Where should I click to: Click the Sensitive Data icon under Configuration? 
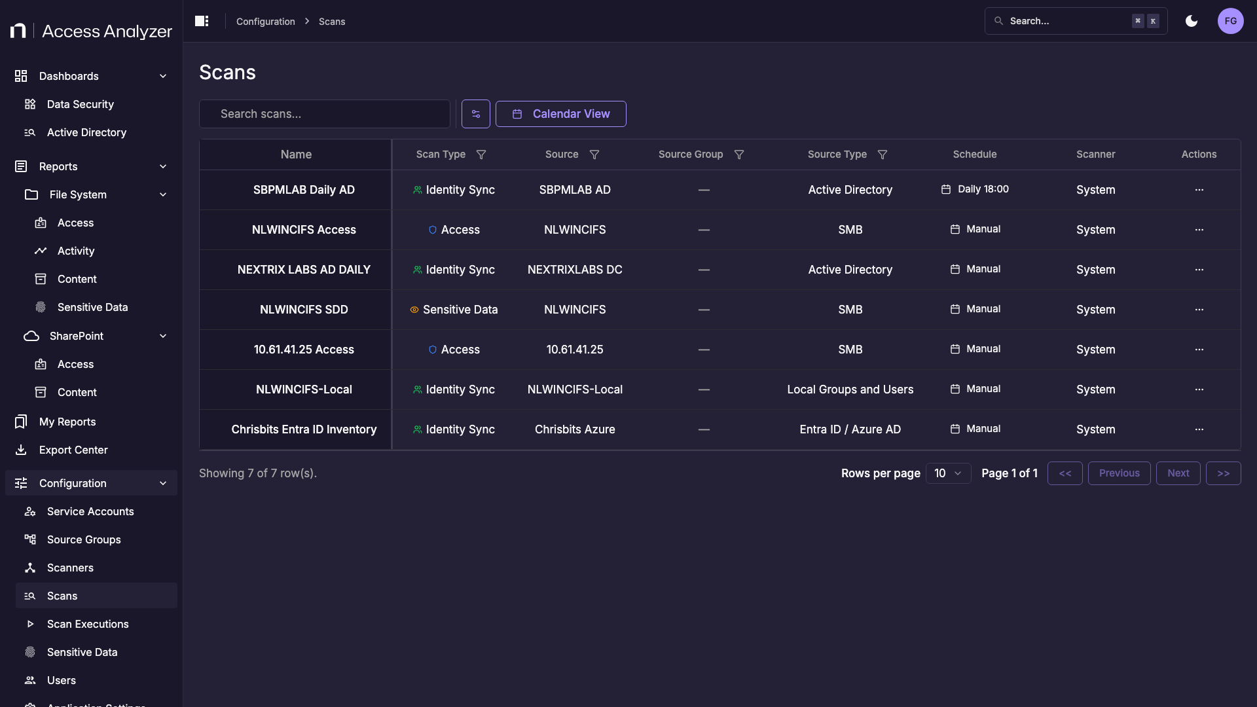(29, 652)
